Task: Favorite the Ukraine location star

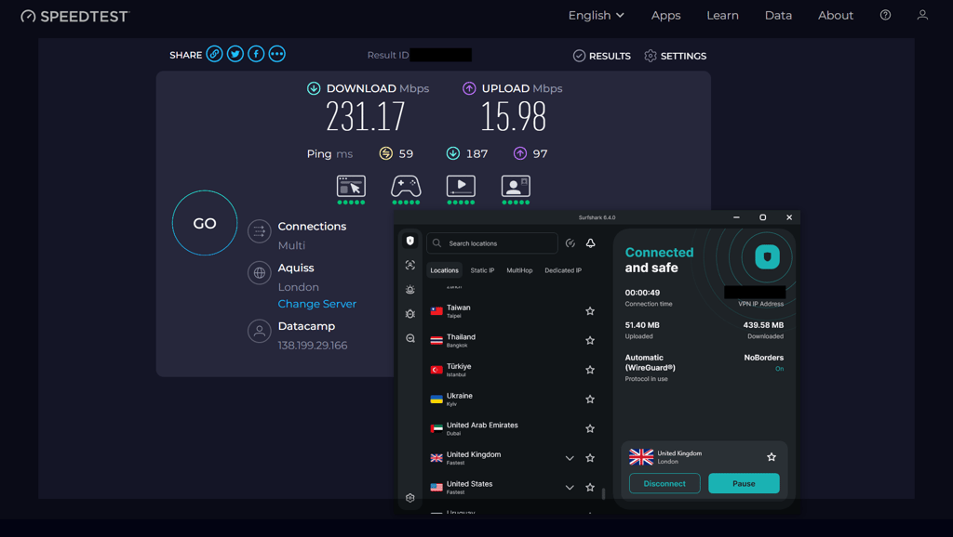Action: [589, 399]
